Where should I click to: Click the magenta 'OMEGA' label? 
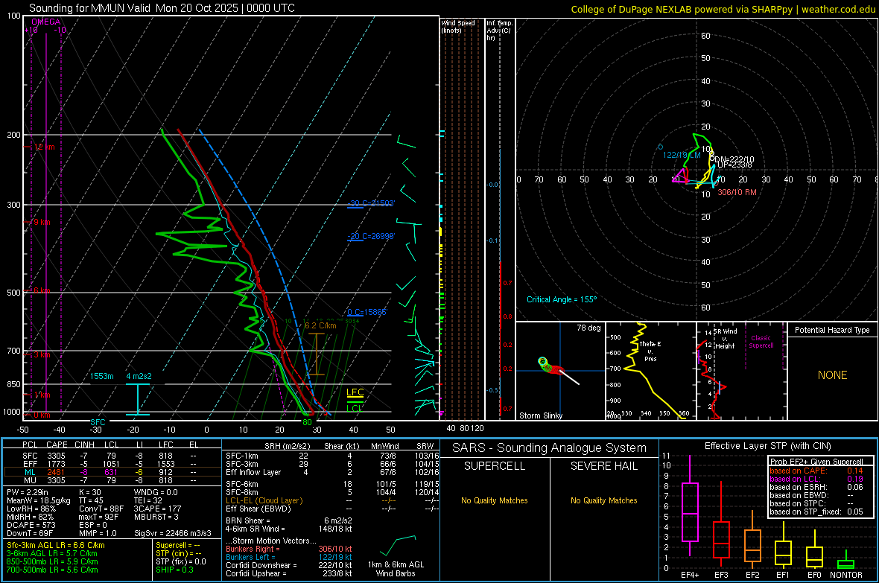pos(46,22)
